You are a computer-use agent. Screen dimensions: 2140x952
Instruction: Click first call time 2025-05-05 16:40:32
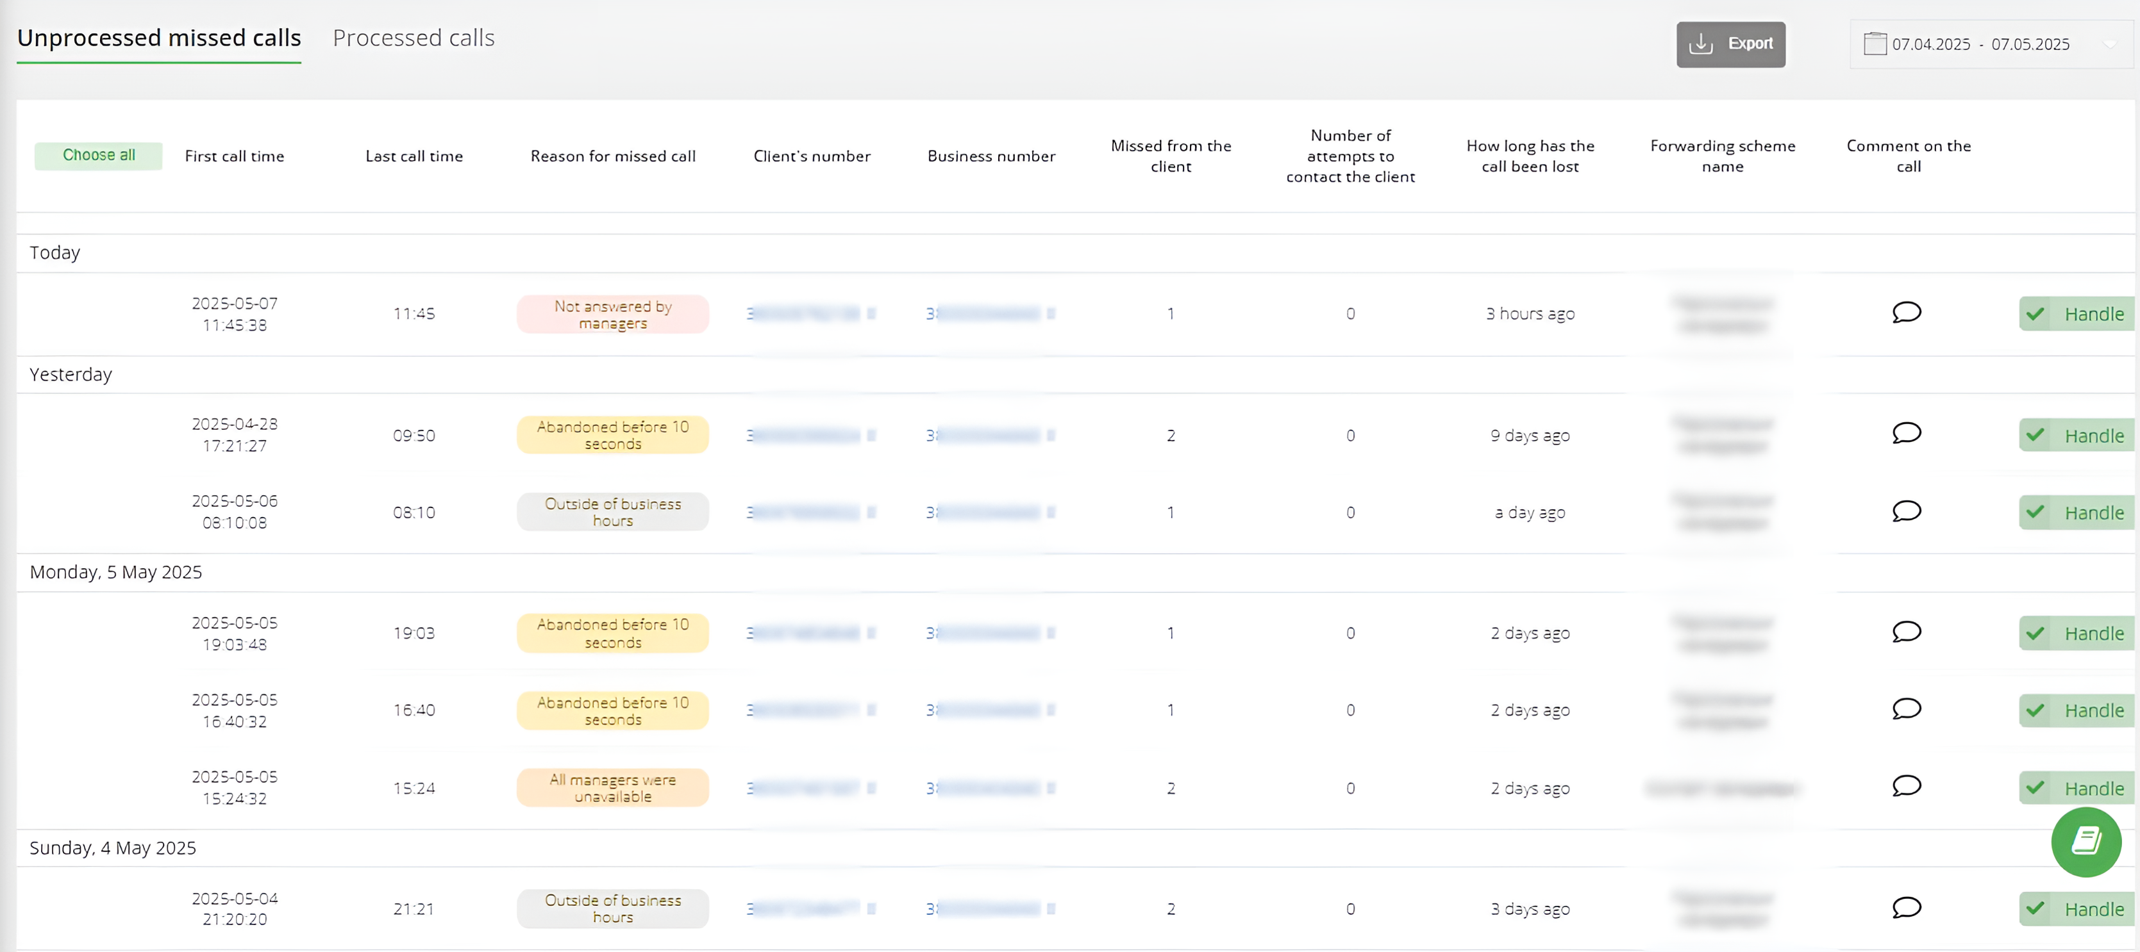[234, 710]
